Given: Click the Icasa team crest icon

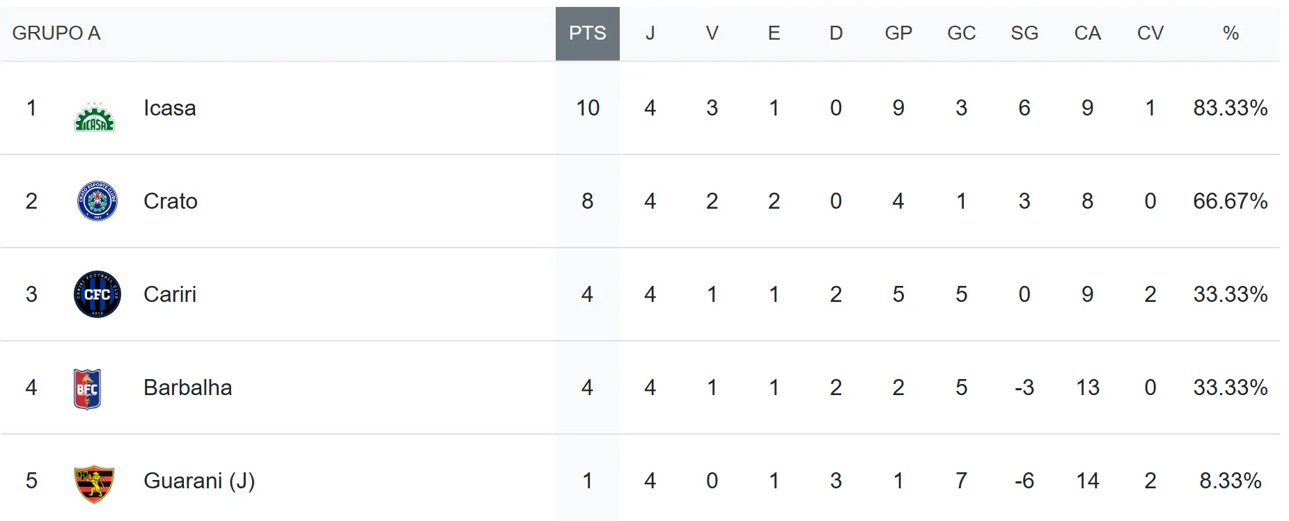Looking at the screenshot, I should [x=95, y=117].
